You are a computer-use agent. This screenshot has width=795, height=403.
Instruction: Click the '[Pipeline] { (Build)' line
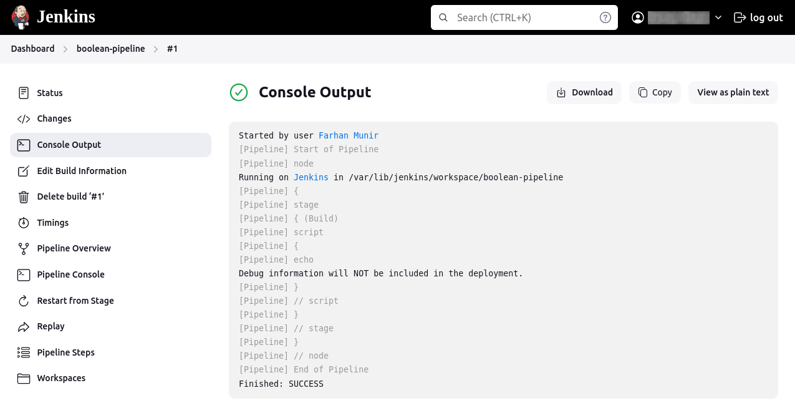point(289,218)
